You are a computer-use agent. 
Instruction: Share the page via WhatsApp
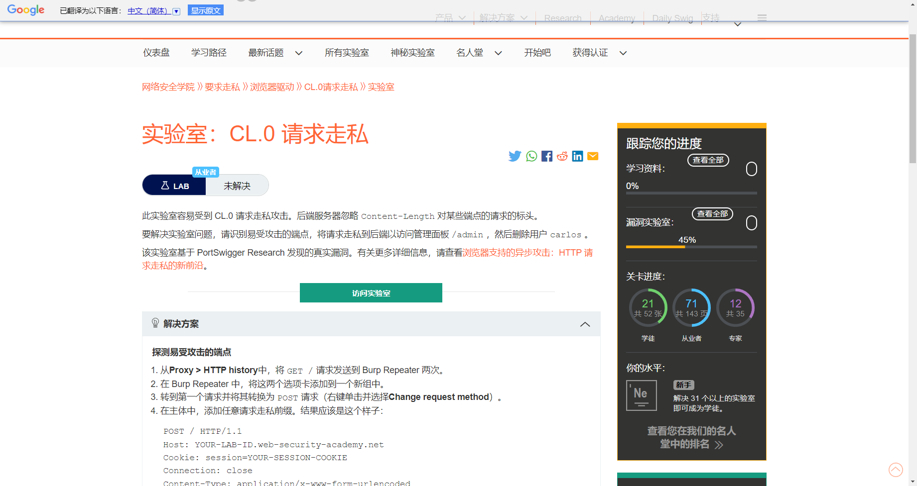[530, 156]
